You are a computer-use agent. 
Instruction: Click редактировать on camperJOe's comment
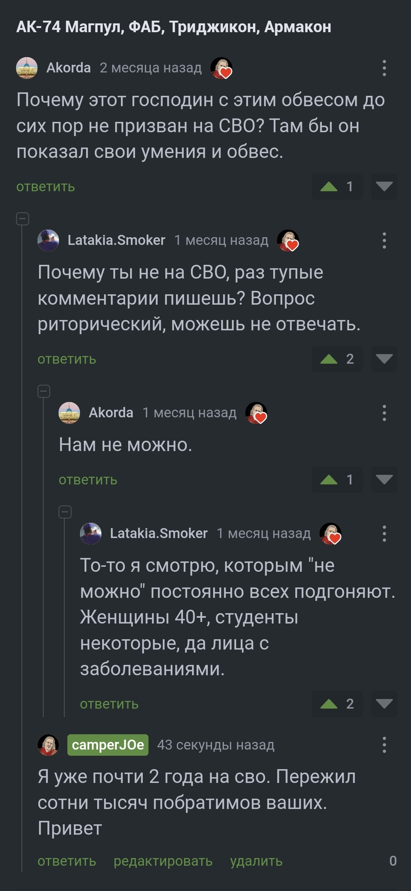point(163,861)
